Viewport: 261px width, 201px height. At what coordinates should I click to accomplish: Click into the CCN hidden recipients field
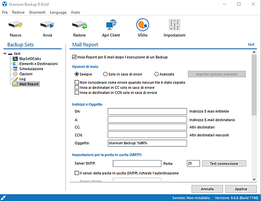pos(147,135)
